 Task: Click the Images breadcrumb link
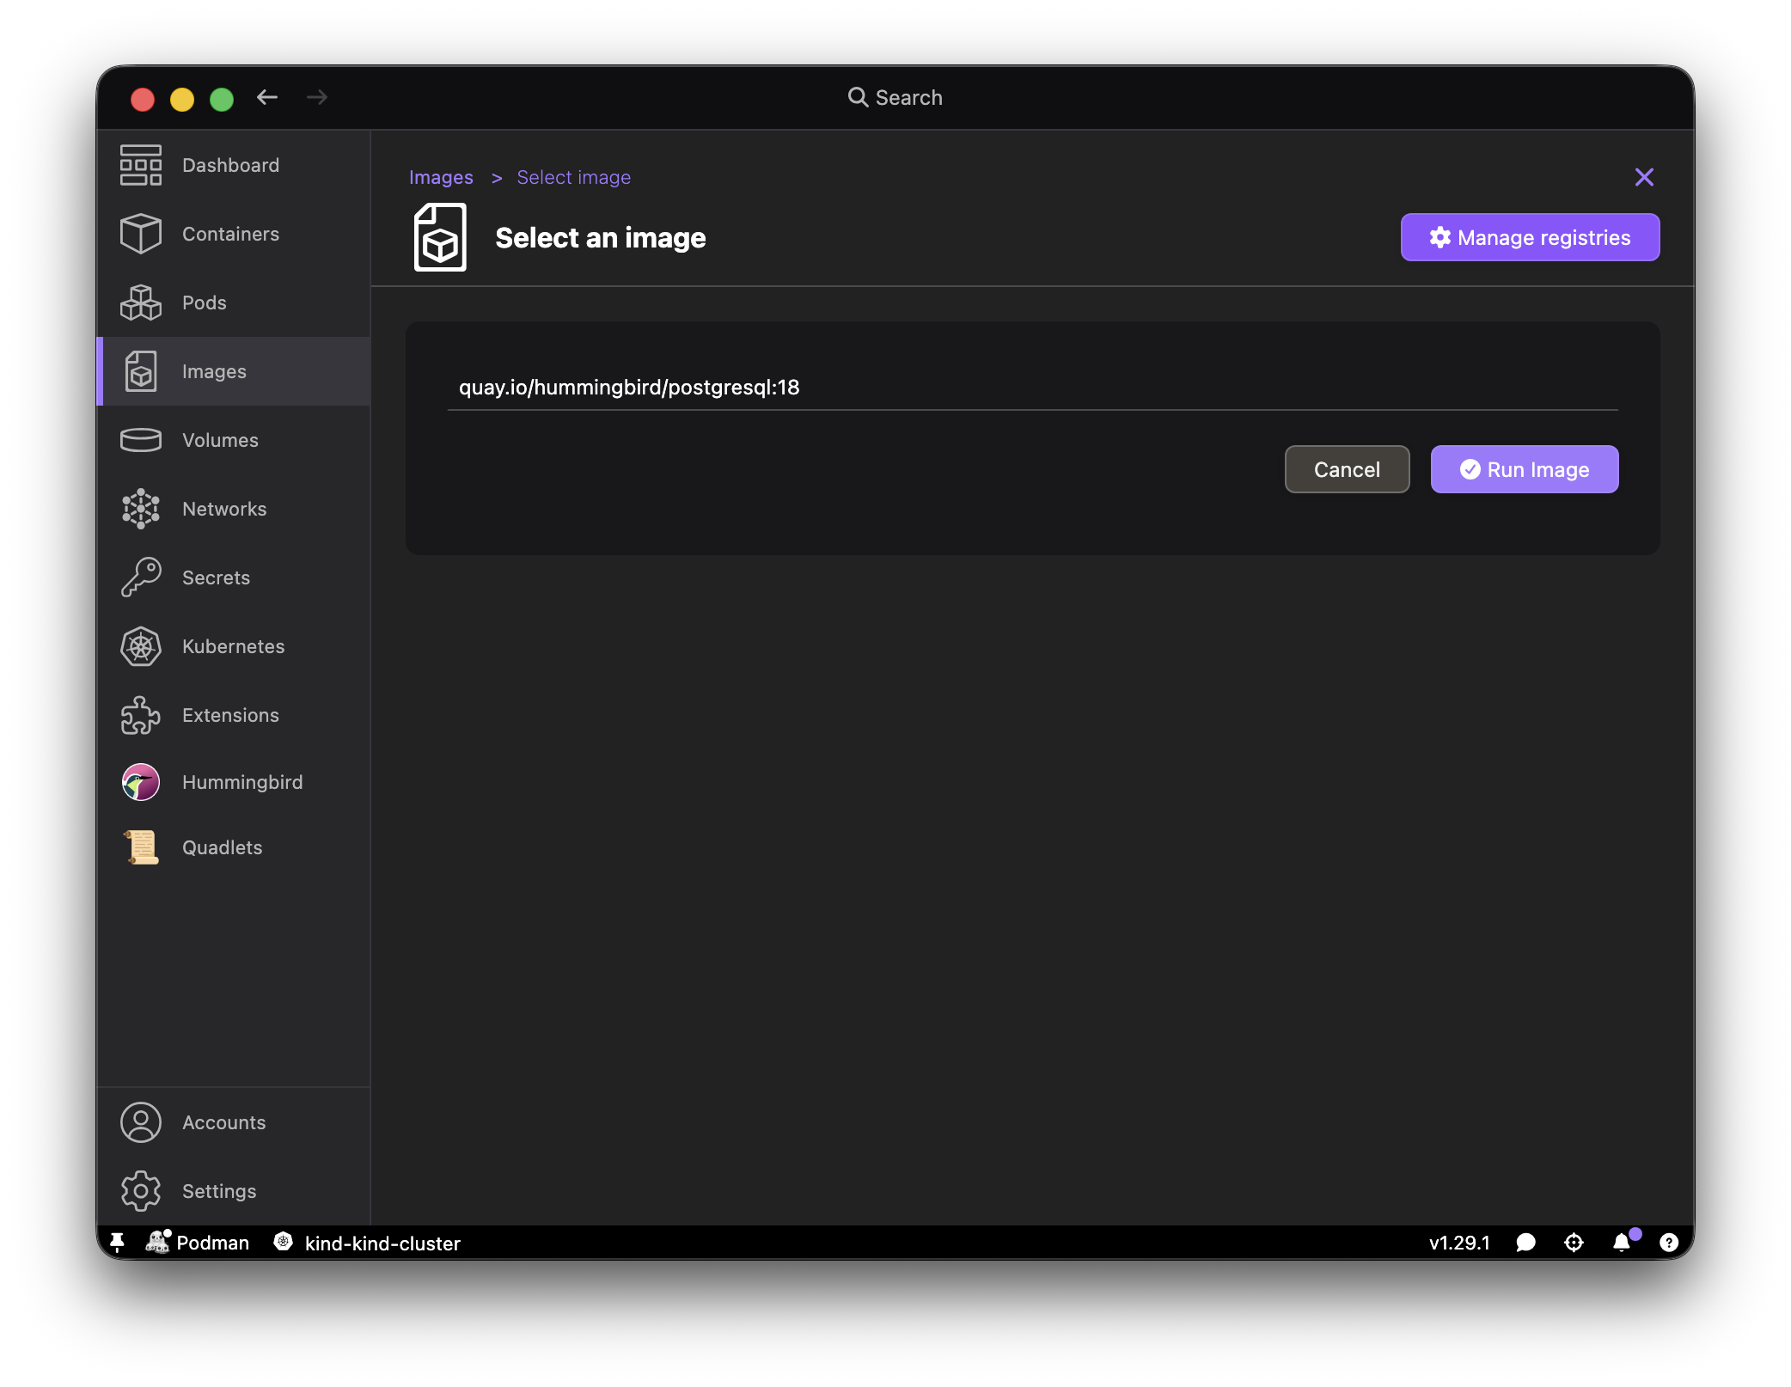[x=441, y=177]
